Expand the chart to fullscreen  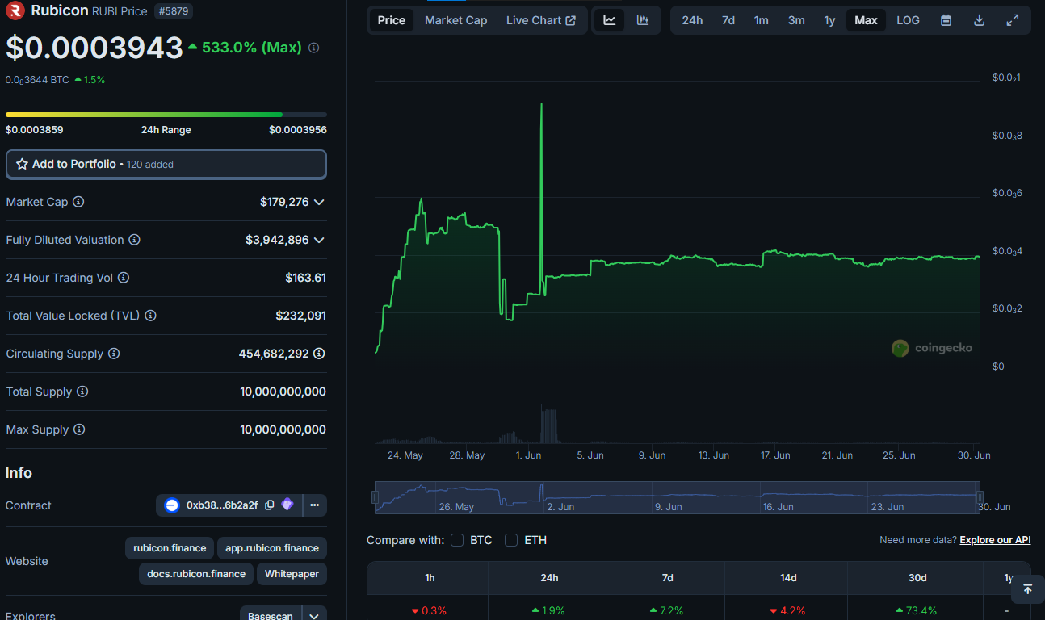coord(1013,20)
